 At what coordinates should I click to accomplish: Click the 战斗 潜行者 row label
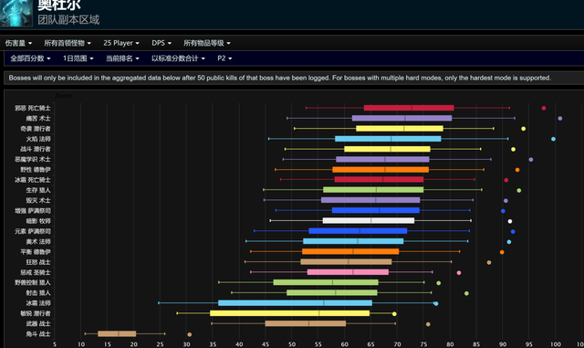pos(36,149)
